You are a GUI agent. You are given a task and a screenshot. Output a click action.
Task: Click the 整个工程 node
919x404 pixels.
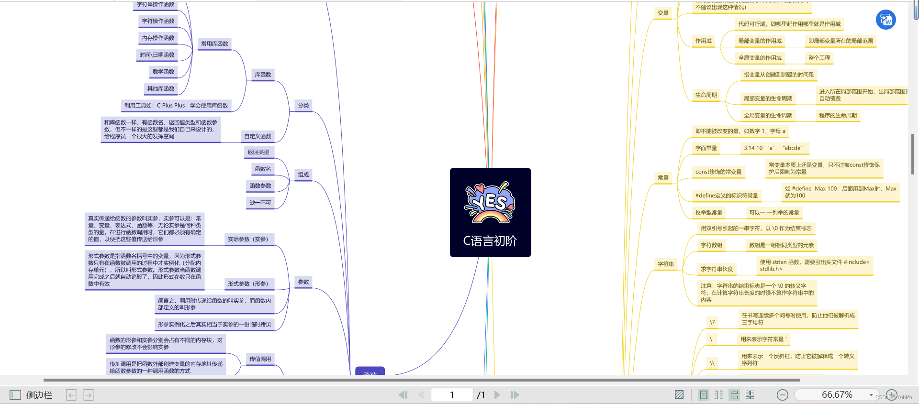point(819,58)
